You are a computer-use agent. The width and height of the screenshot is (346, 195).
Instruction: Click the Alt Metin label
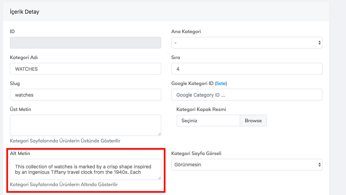click(20, 153)
